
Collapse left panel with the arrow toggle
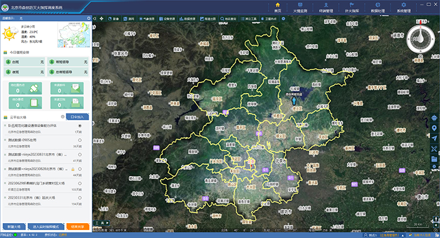coord(95,19)
